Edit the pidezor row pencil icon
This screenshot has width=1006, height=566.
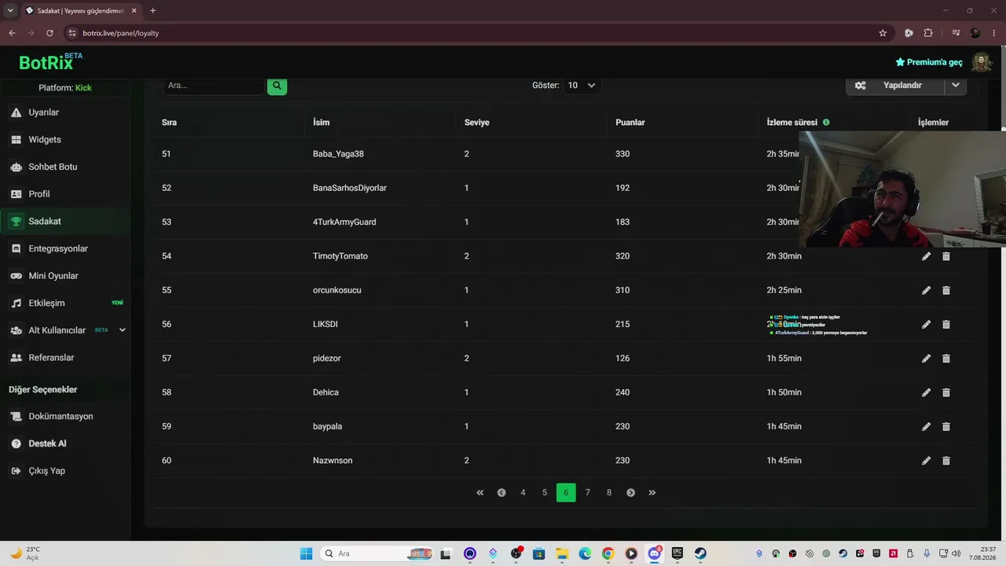pos(926,358)
